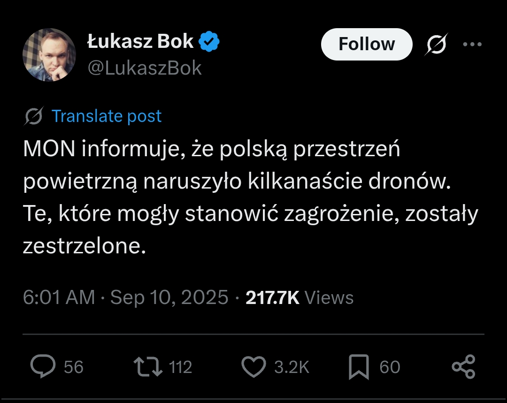The image size is (507, 403).
Task: Open the three-dot more options menu
Action: (472, 44)
